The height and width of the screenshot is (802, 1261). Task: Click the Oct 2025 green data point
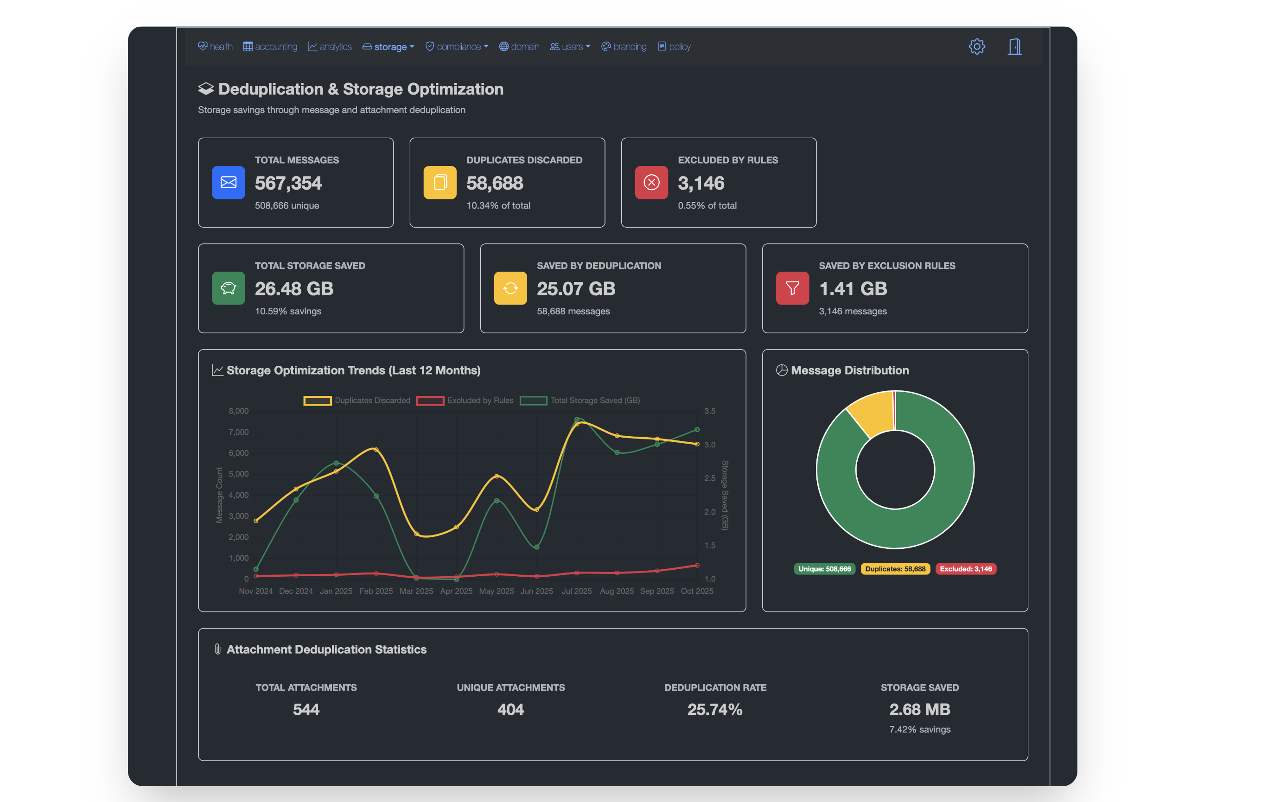point(697,430)
